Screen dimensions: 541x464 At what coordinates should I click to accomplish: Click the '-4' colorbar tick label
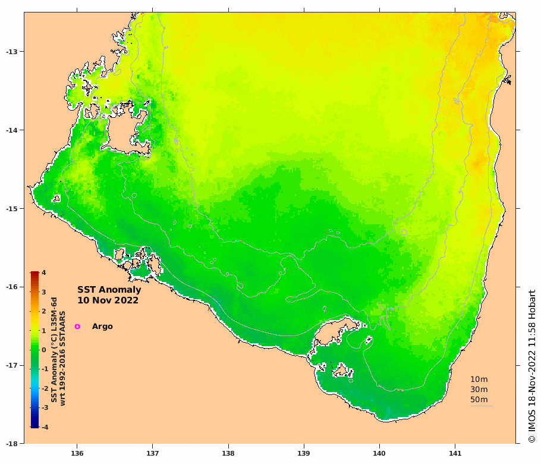[x=45, y=427]
